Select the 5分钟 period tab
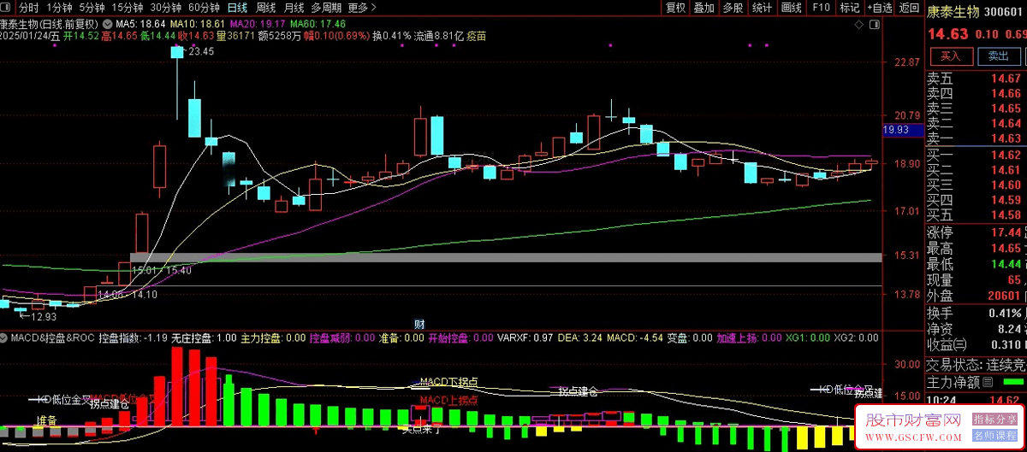This screenshot has width=1027, height=452. (92, 8)
